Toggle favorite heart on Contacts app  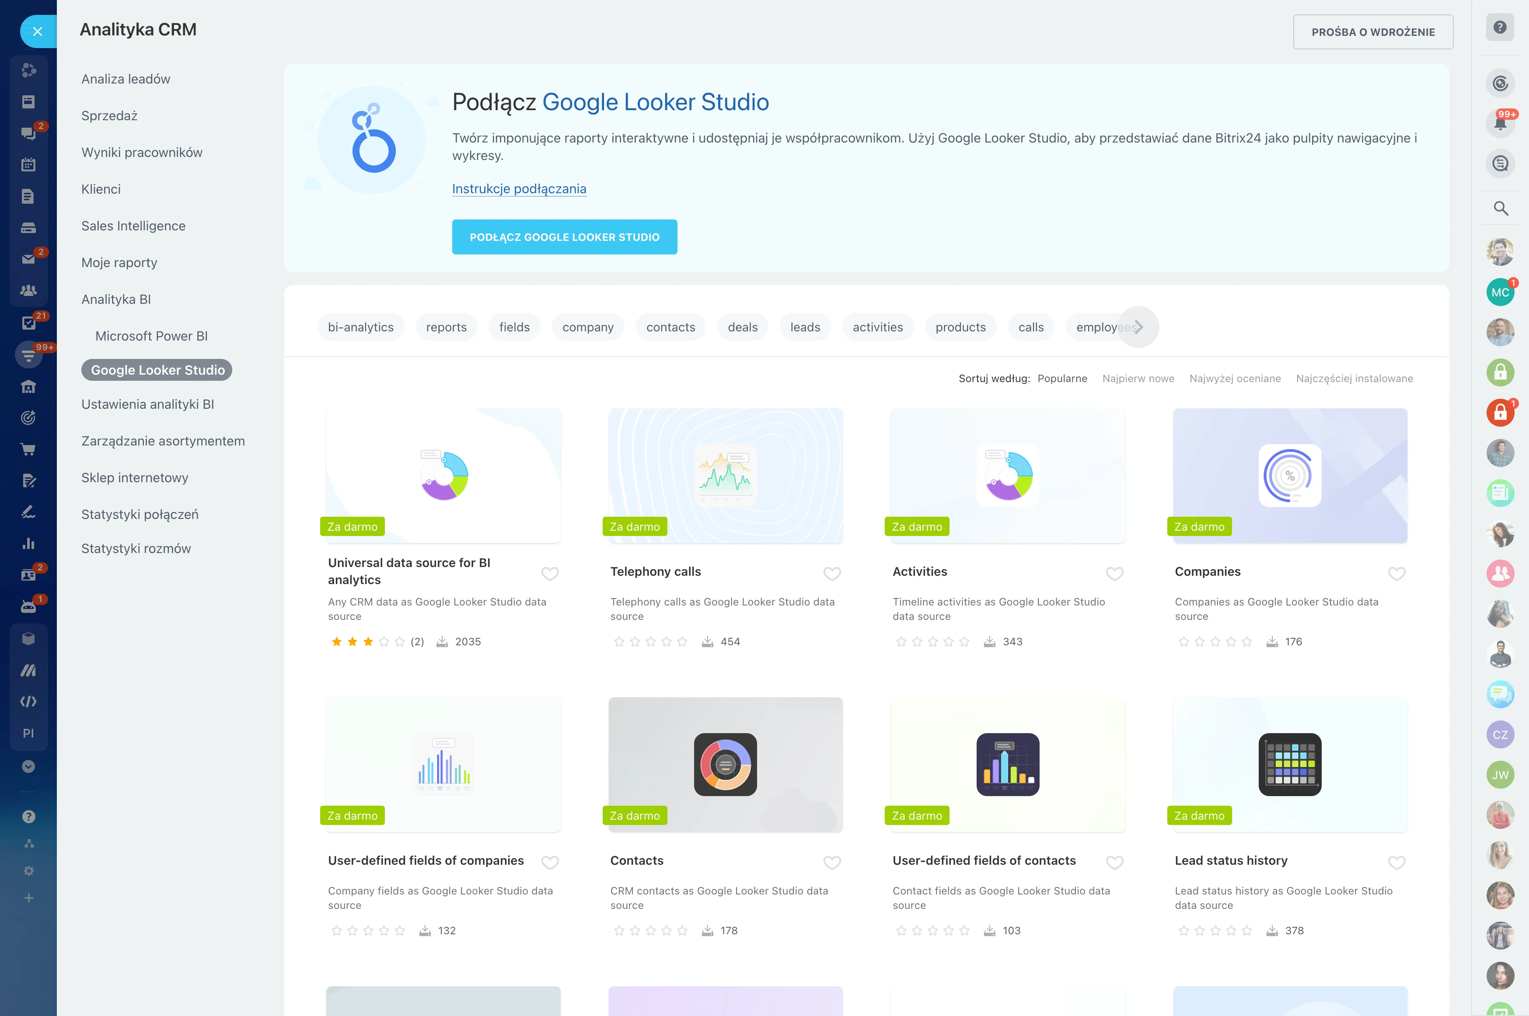click(831, 863)
